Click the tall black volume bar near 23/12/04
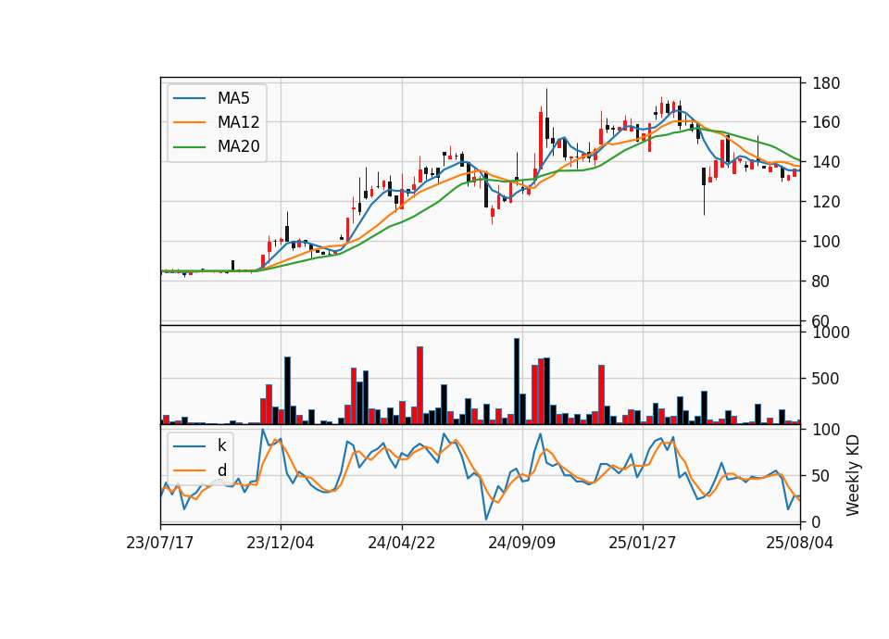This screenshot has height=639, width=889. click(287, 391)
